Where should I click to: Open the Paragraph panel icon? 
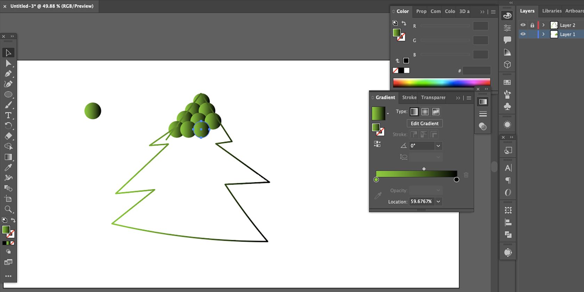(x=508, y=180)
